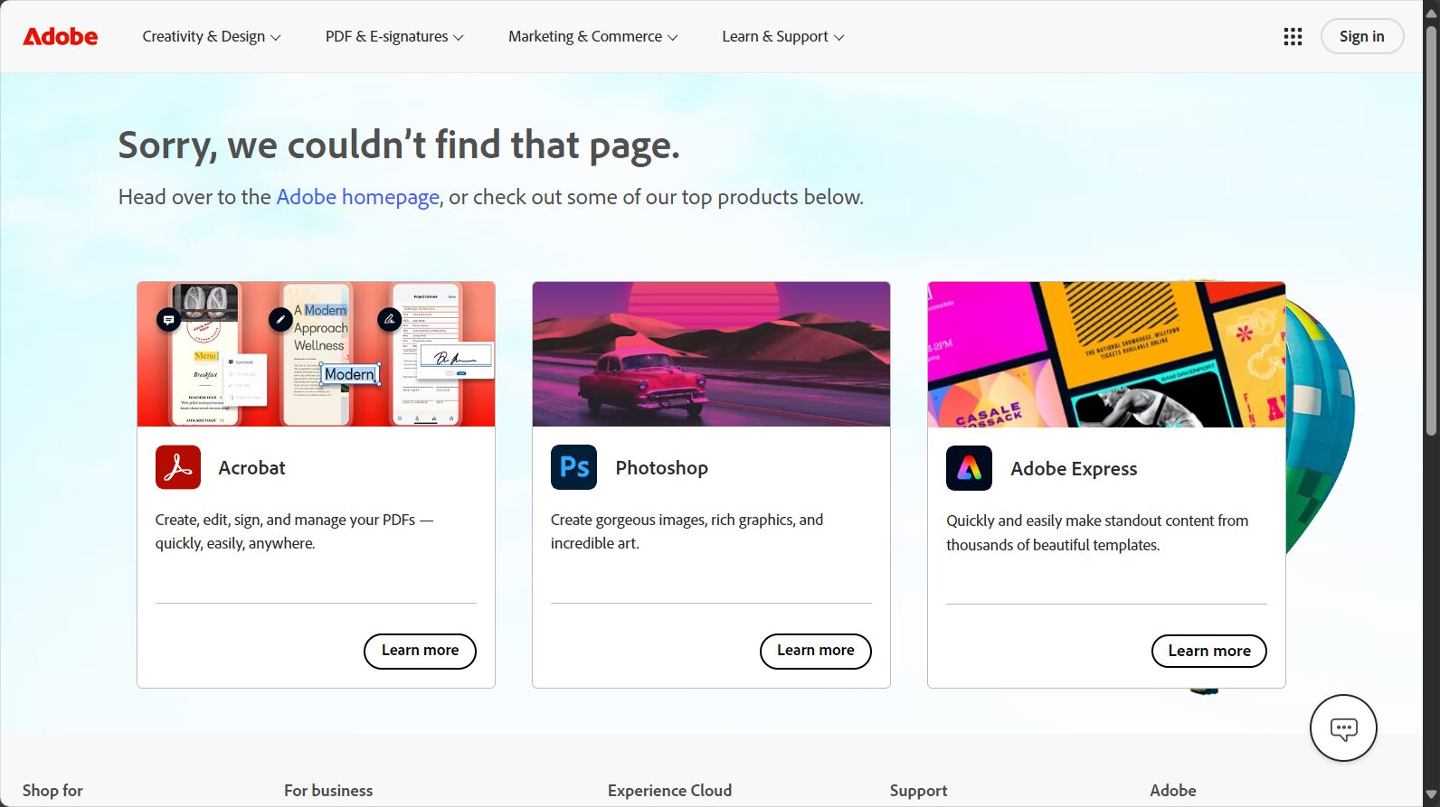Viewport: 1440px width, 807px height.
Task: Open the Photoshop pink car image
Action: coord(711,354)
